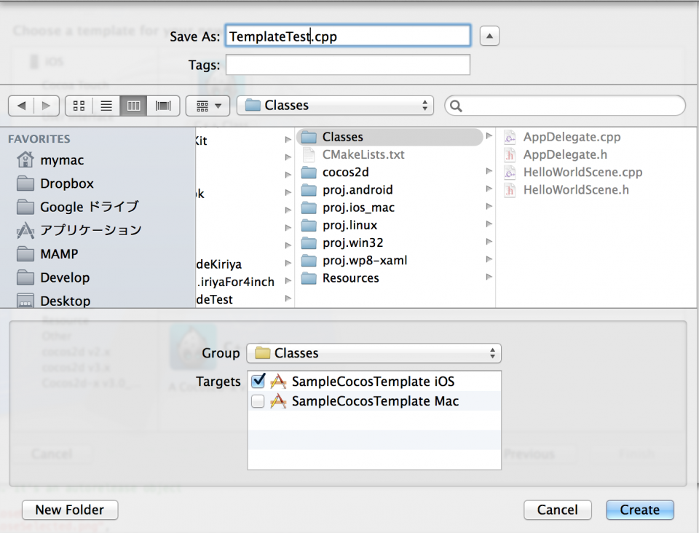Open the Classes path dropdown

(335, 106)
